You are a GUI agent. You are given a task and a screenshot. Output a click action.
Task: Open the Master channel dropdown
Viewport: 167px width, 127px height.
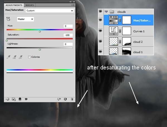point(25,19)
